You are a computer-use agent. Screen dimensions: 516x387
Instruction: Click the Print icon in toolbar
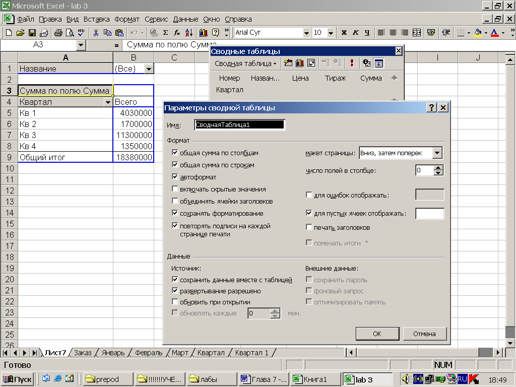58,33
